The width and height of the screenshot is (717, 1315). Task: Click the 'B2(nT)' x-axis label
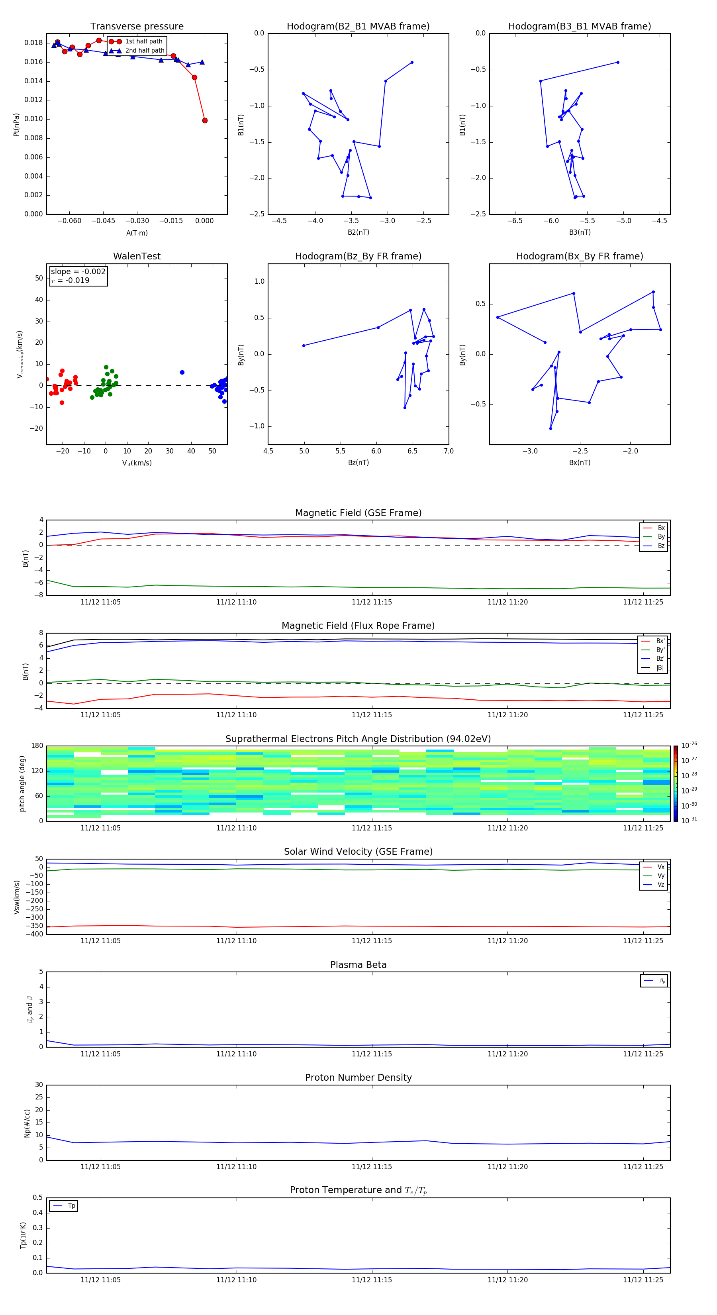point(358,232)
